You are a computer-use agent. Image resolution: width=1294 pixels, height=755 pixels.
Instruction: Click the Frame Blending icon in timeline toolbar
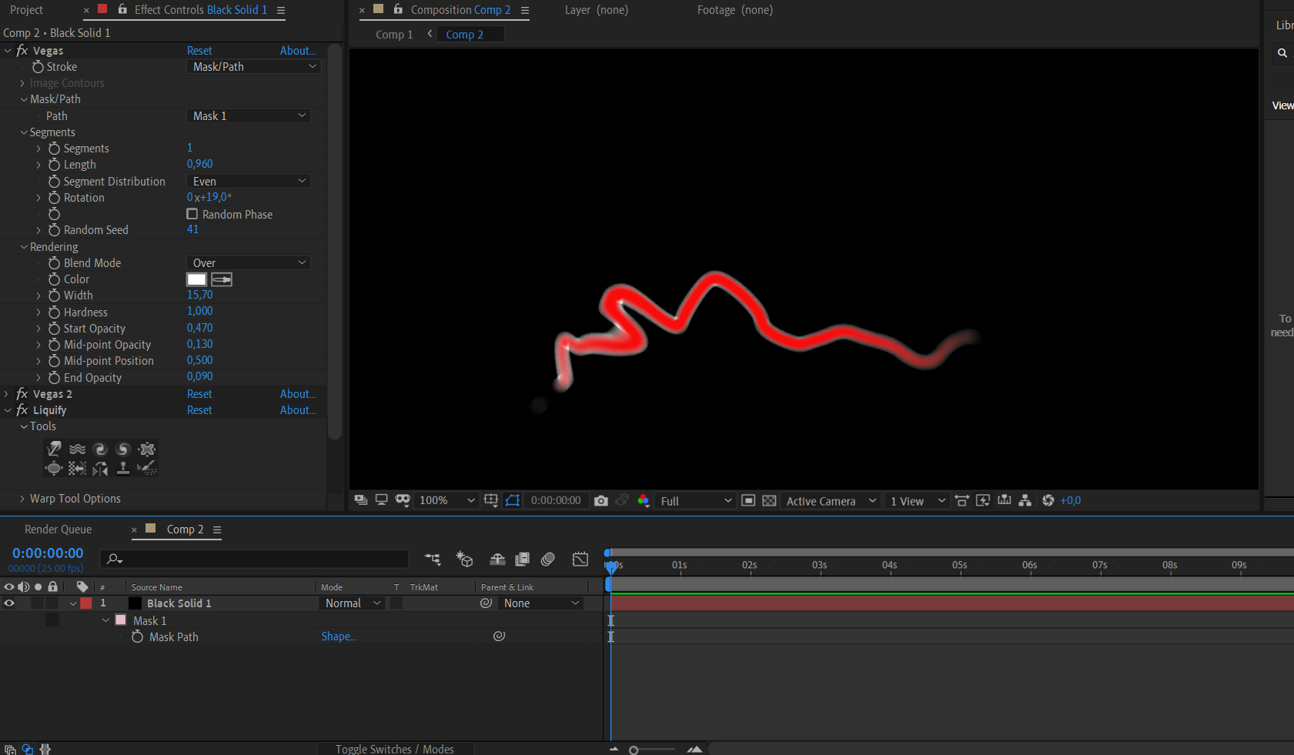[x=523, y=560]
